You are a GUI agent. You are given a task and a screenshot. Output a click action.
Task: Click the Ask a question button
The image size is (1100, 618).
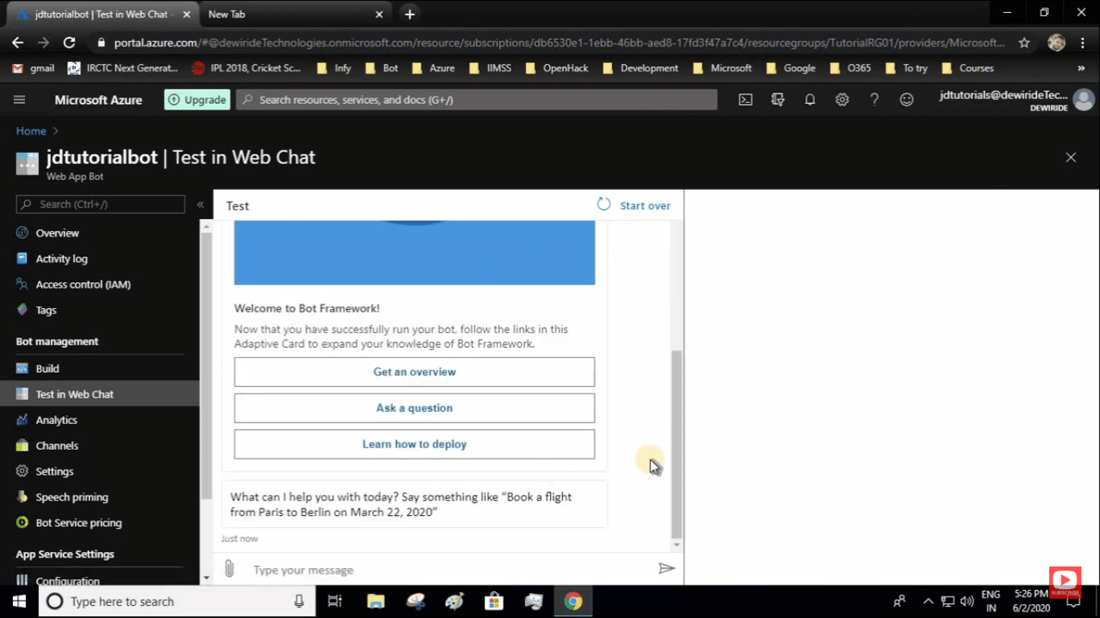(x=415, y=408)
